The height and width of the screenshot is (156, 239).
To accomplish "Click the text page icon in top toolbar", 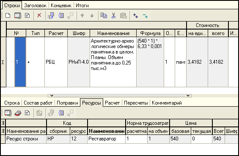I will pos(27,16).
